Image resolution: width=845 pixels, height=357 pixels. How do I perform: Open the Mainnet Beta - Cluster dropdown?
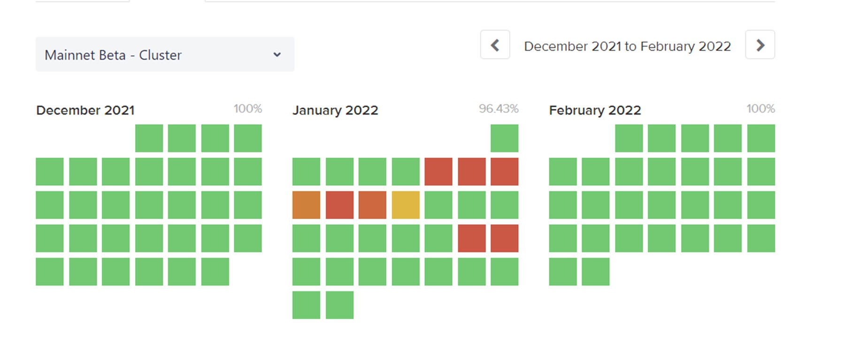coord(165,54)
